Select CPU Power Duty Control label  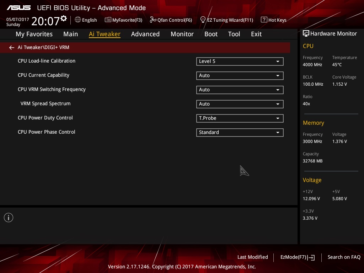coord(45,118)
